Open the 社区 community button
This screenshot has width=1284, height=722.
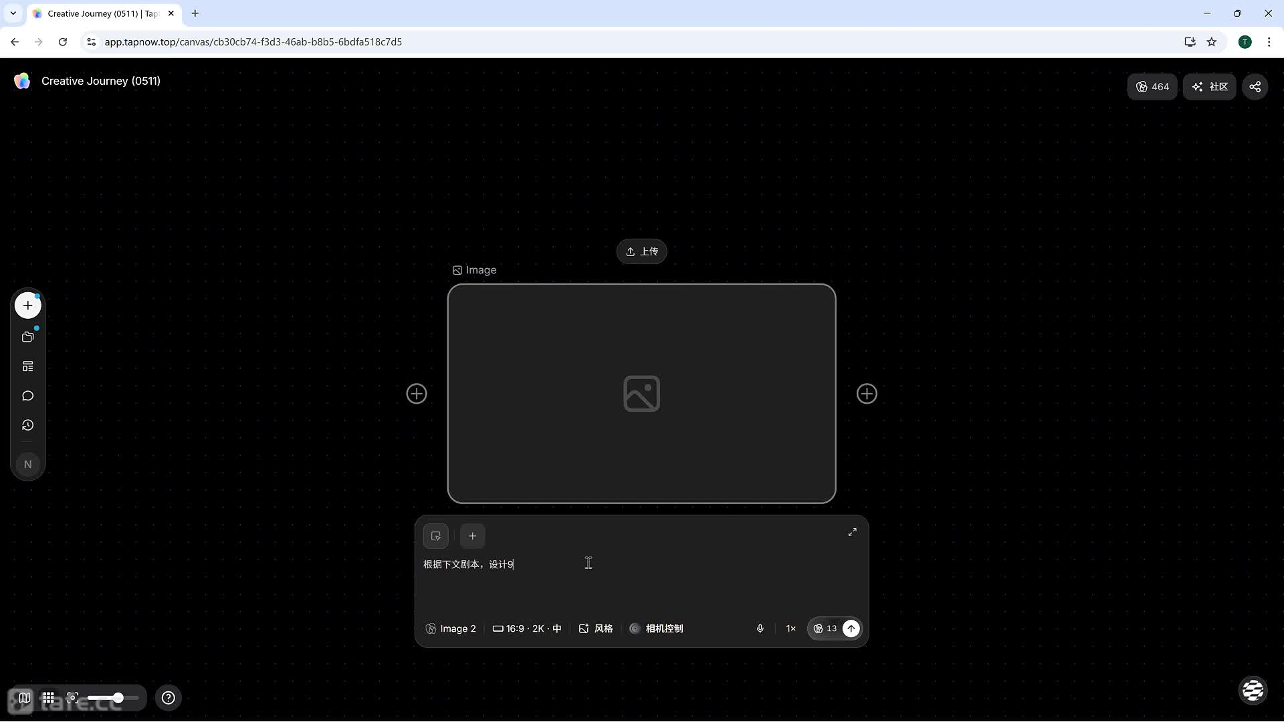(1210, 87)
